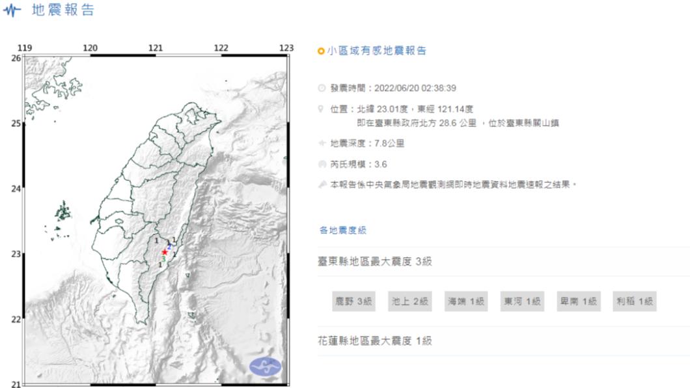Click the blue intensity 2 marker on map
This screenshot has width=690, height=388.
coord(169,247)
